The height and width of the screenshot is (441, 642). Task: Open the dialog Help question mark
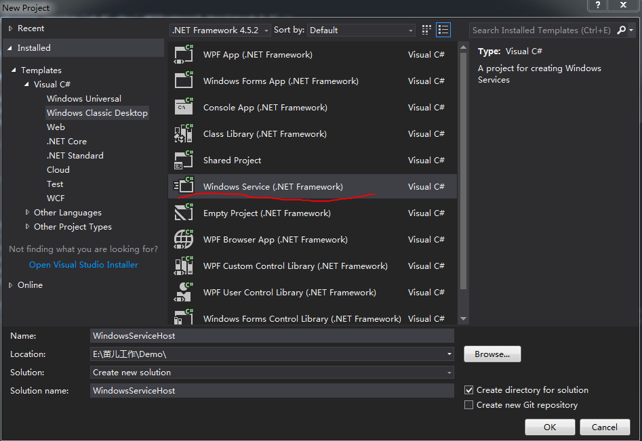[x=598, y=5]
